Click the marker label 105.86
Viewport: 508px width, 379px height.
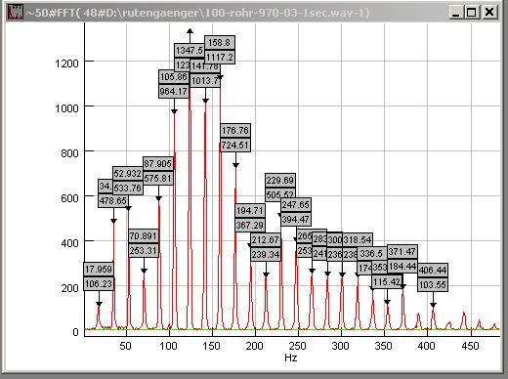pyautogui.click(x=174, y=77)
